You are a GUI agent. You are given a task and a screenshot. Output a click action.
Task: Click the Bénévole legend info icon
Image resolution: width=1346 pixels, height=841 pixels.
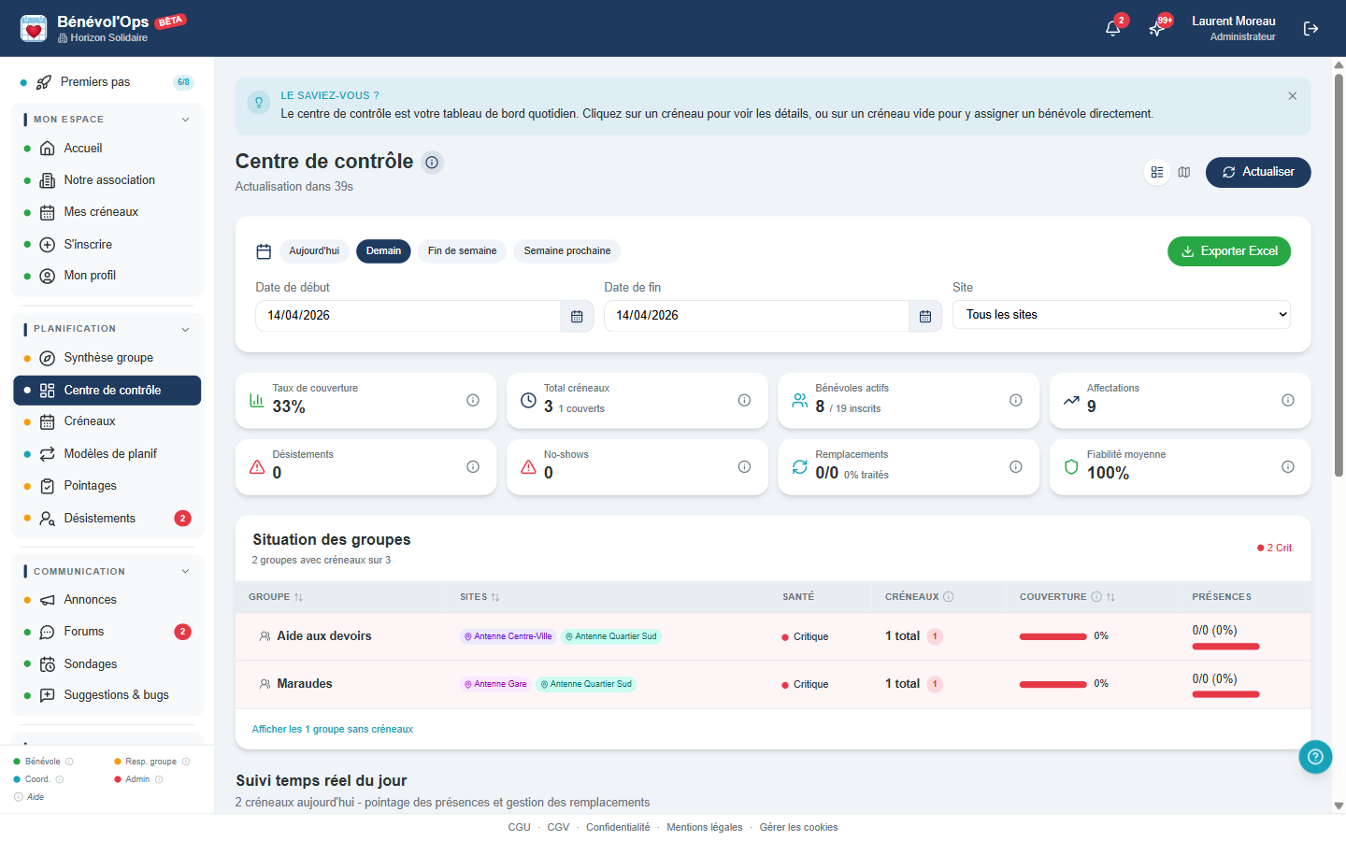(69, 762)
